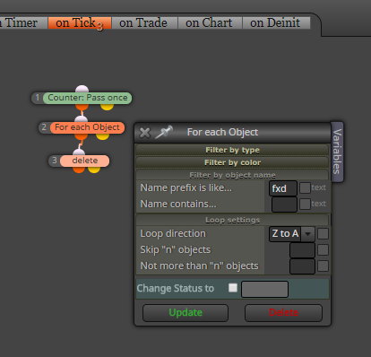Click the yellow output connector under Counter block
The width and height of the screenshot is (371, 357).
pos(107,107)
